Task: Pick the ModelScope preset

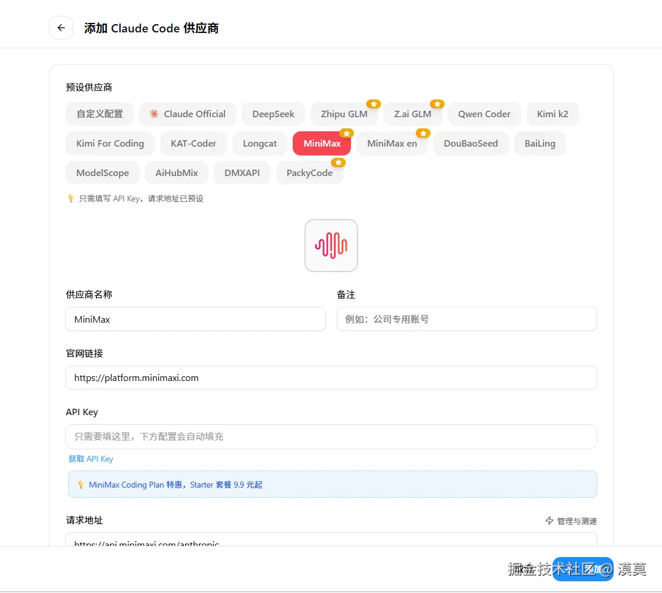Action: [x=102, y=173]
